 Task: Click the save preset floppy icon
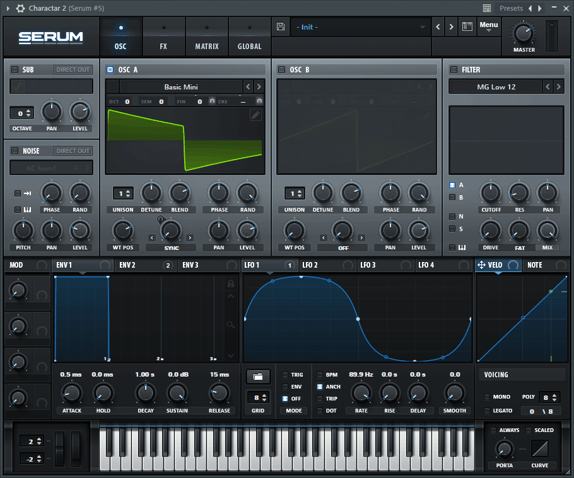pyautogui.click(x=281, y=26)
